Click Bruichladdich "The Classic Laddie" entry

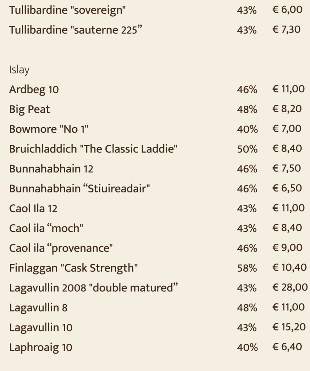click(x=93, y=149)
